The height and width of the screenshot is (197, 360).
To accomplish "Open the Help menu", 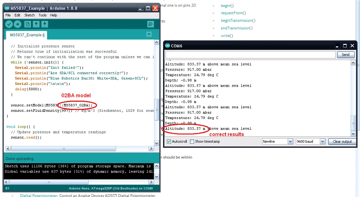I will (54, 15).
